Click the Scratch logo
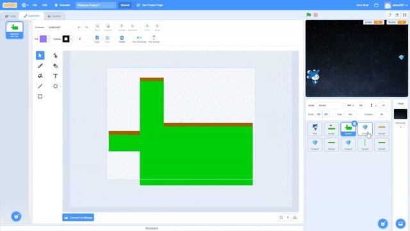 click(x=10, y=5)
